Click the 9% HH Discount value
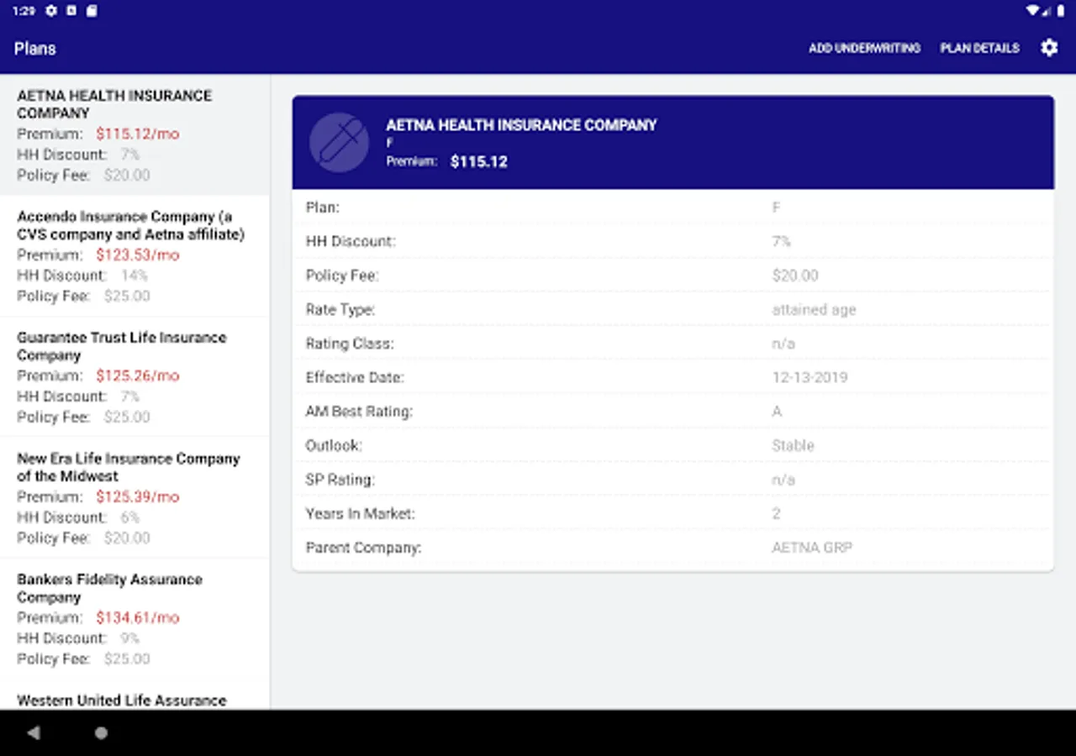The image size is (1076, 756). [x=130, y=638]
